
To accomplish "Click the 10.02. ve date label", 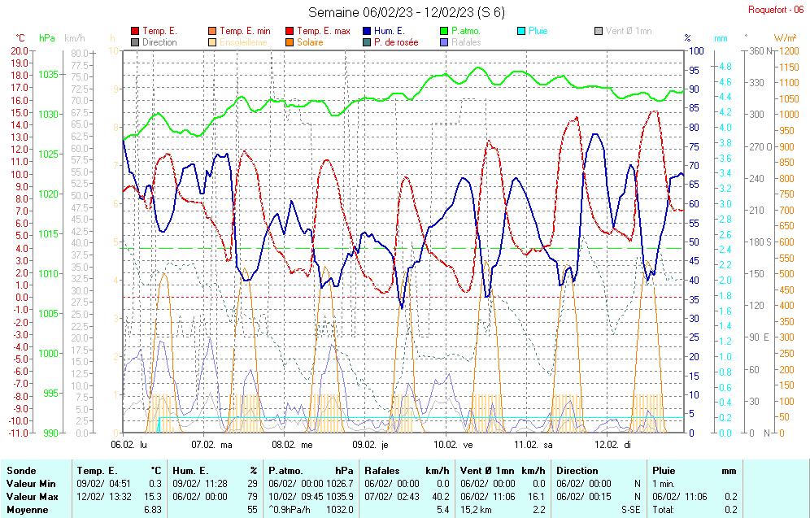I will [x=453, y=445].
